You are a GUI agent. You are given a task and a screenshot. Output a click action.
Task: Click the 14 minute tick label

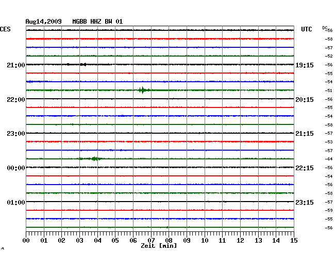click(276, 240)
